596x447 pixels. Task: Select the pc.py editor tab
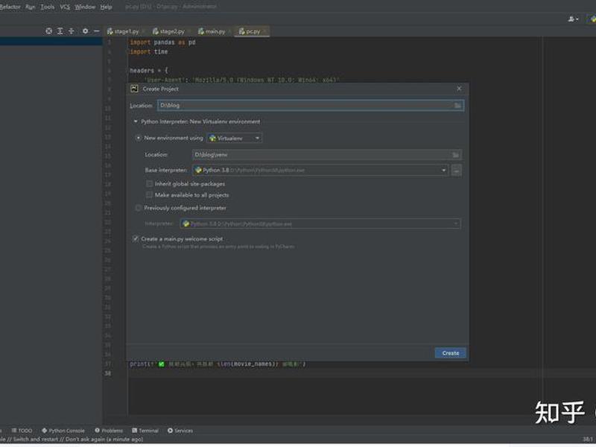pyautogui.click(x=250, y=31)
